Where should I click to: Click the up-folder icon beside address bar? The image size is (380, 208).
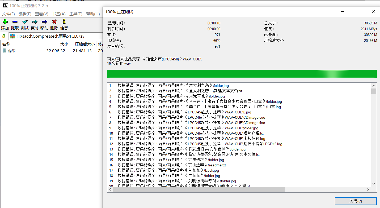[4, 36]
